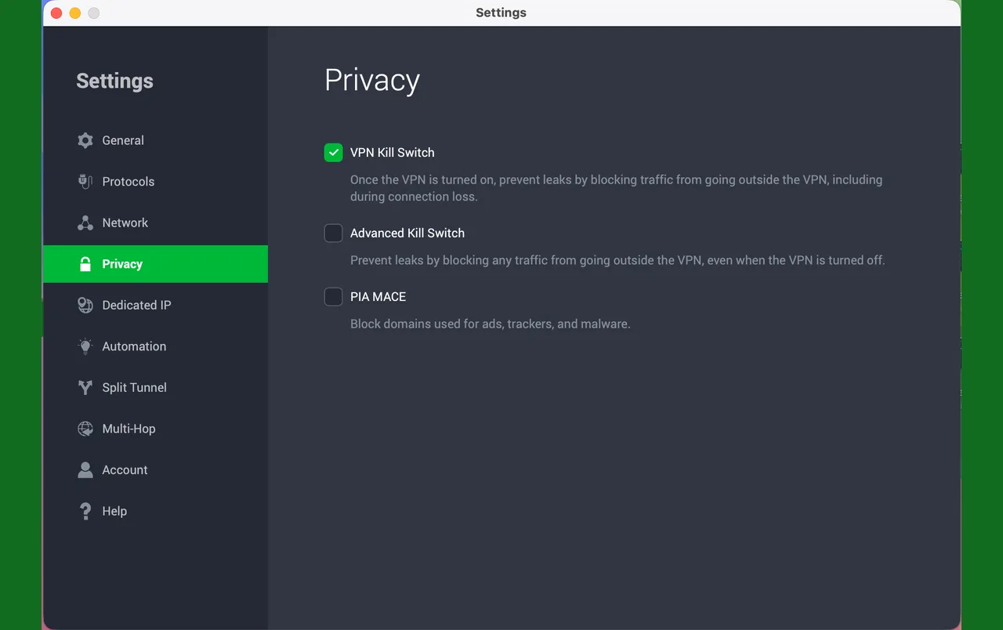Click the General gear icon
The height and width of the screenshot is (630, 1003).
click(x=85, y=140)
